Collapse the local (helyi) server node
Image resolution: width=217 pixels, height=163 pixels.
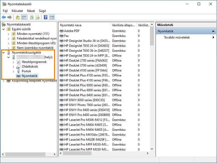click(8, 57)
